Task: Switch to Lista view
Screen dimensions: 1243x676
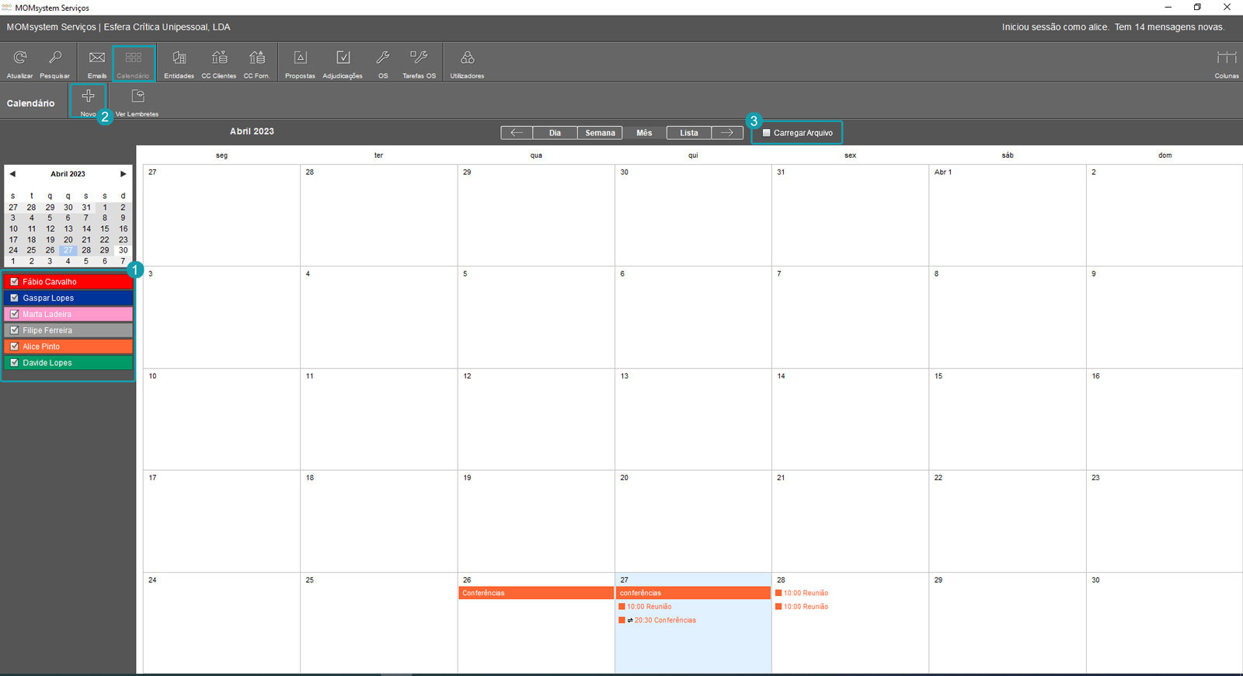Action: [x=688, y=133]
